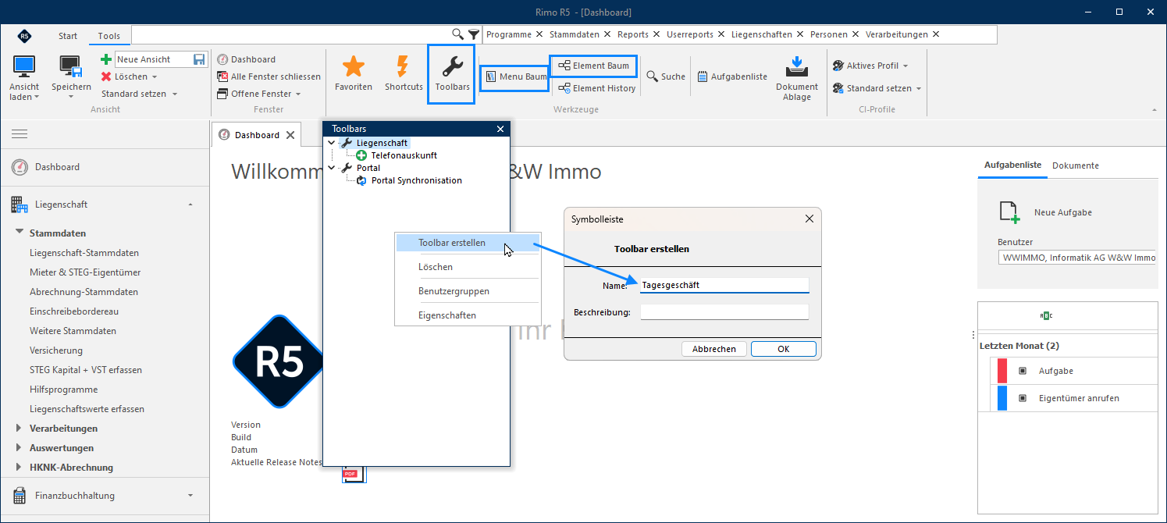
Task: Open the Aufgabenliste tool in ribbon
Action: click(x=731, y=76)
